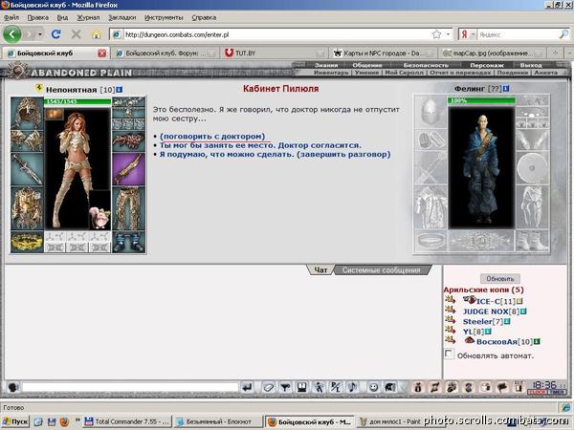Click the purple-background weapon slot
The image size is (574, 430).
pyautogui.click(x=128, y=169)
